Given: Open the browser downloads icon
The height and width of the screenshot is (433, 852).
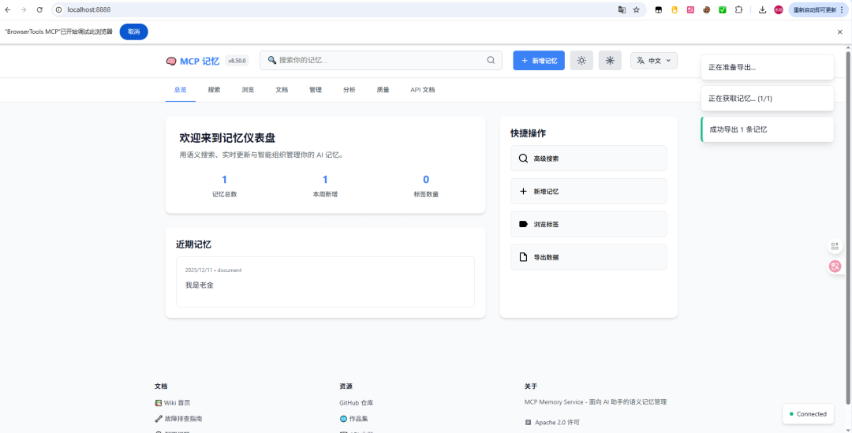Looking at the screenshot, I should point(762,9).
